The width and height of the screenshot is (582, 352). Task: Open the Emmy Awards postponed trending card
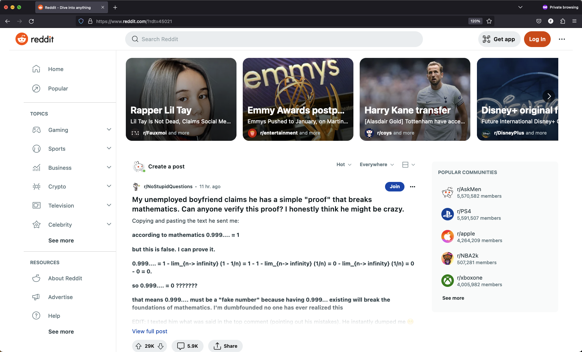pyautogui.click(x=298, y=99)
